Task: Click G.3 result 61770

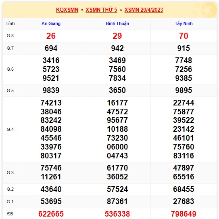Action: [x=117, y=168]
